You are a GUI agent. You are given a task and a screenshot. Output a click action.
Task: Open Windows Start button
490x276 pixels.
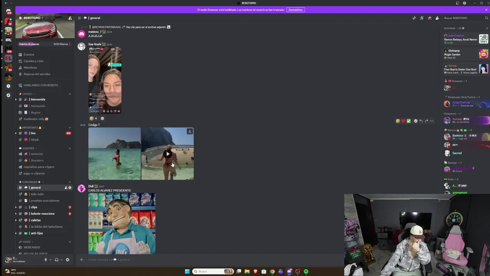(x=187, y=271)
